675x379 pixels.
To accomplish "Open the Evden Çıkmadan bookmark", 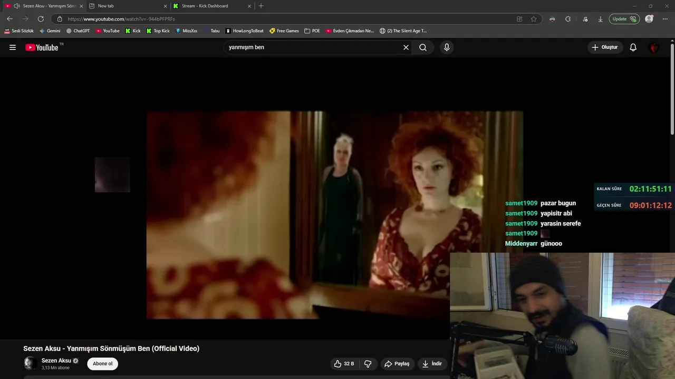I will (x=350, y=31).
